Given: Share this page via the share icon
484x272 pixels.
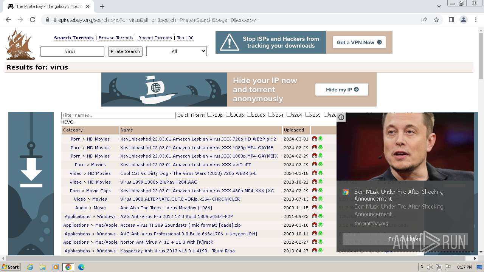Looking at the screenshot, I should pyautogui.click(x=424, y=20).
